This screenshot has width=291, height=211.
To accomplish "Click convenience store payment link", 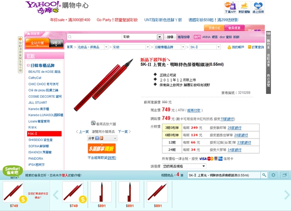I will point(194,110).
